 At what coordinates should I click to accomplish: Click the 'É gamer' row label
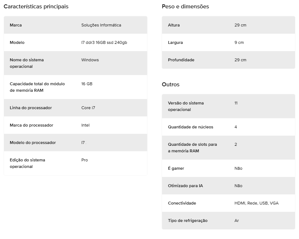click(176, 168)
